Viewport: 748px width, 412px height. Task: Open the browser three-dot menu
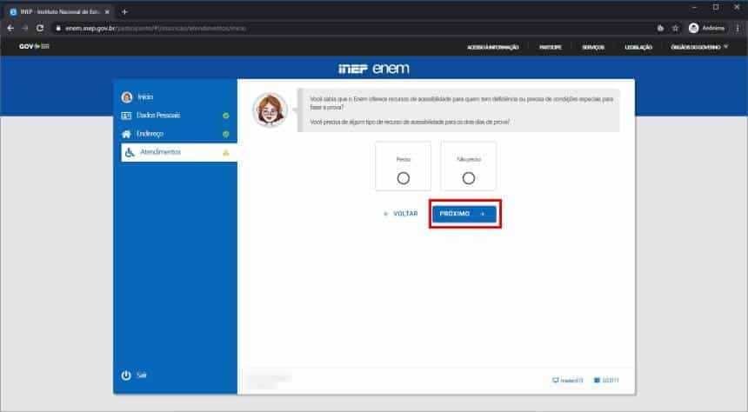tap(738, 28)
